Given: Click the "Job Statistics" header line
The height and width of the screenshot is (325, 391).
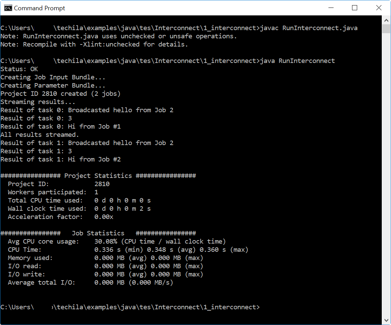Looking at the screenshot, I should click(x=98, y=233).
